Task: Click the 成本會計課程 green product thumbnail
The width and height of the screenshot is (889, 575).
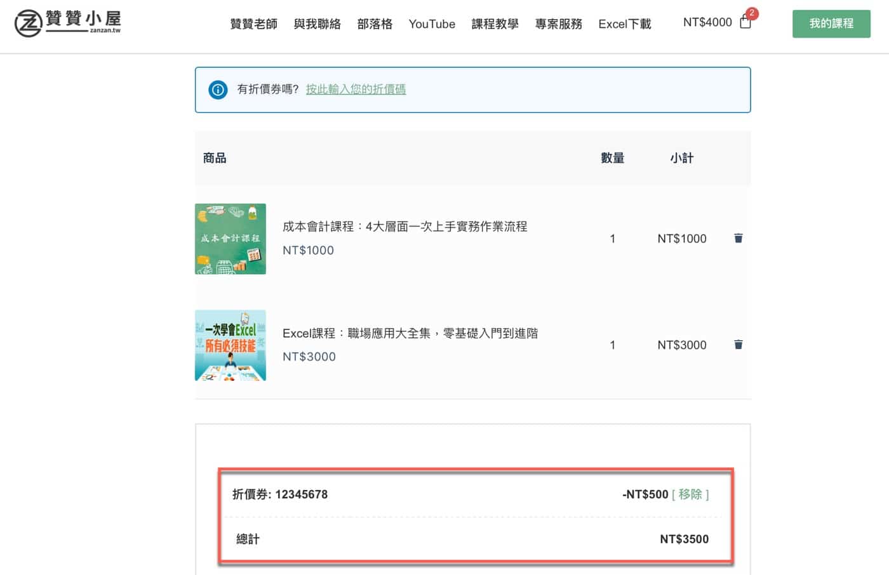Action: [231, 239]
